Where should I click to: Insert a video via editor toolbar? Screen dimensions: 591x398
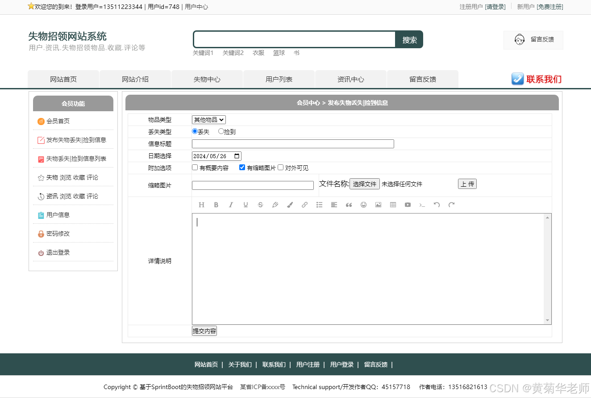[x=408, y=205]
